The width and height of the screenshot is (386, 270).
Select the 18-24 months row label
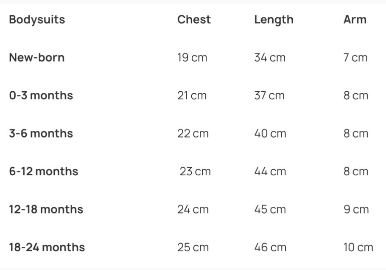(x=47, y=247)
